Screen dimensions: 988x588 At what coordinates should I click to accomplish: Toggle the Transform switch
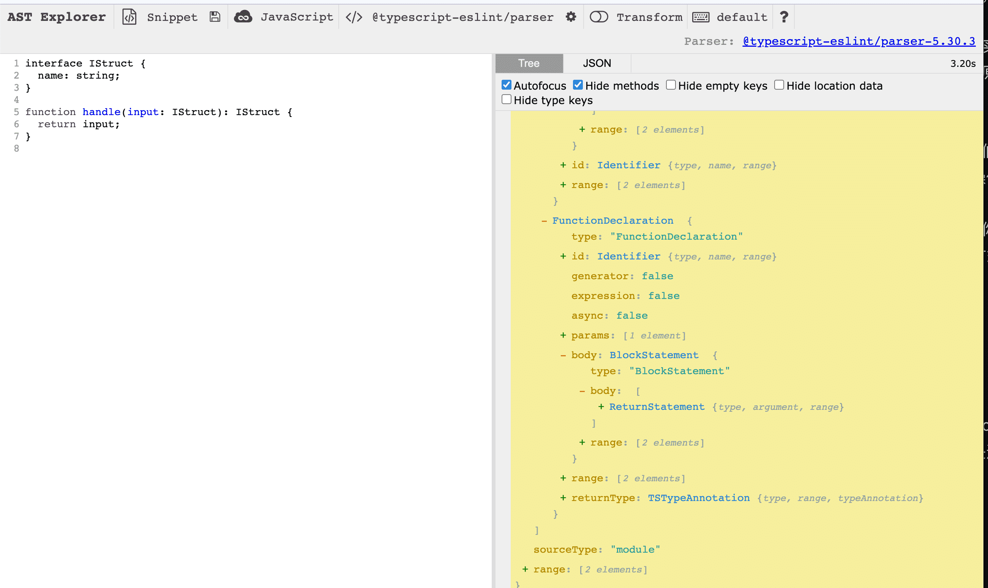coord(599,17)
